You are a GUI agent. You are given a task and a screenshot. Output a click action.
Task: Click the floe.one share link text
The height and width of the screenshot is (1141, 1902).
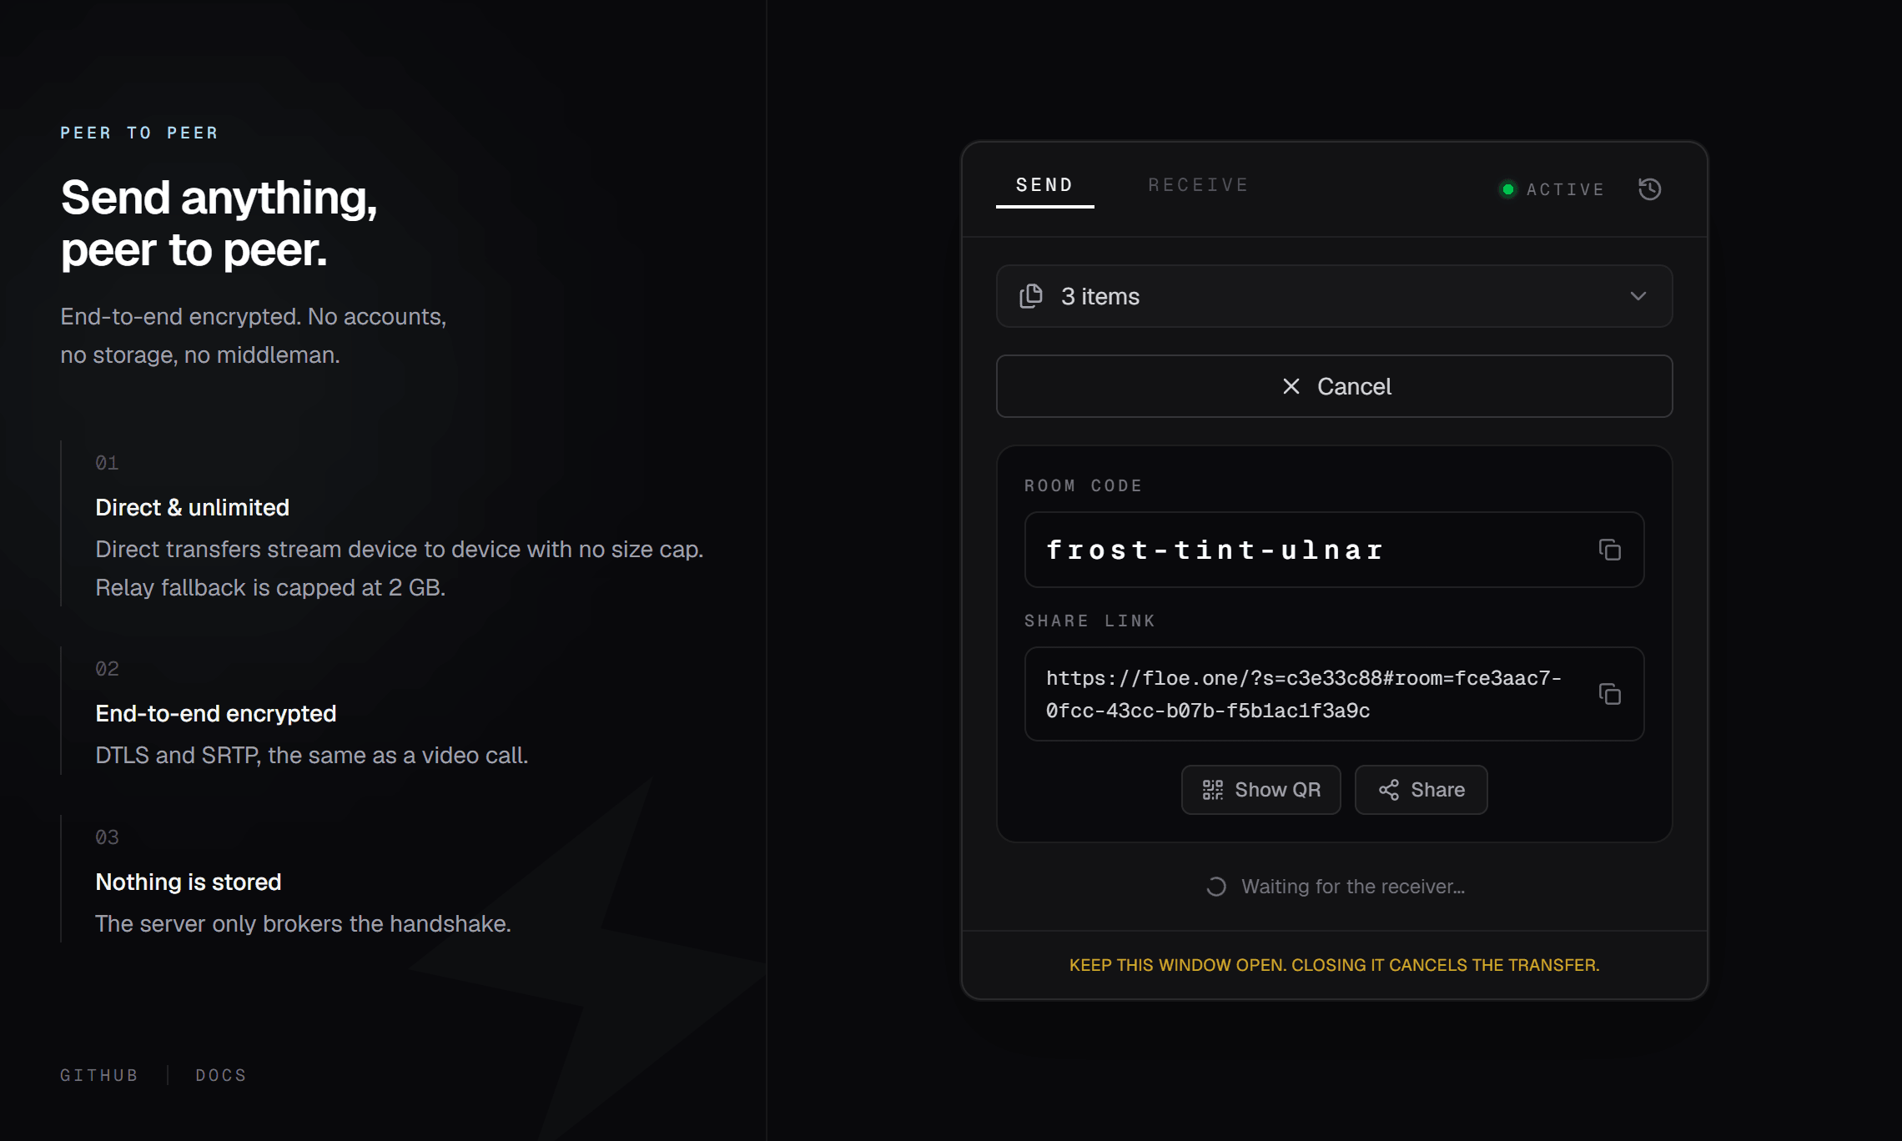1303,694
